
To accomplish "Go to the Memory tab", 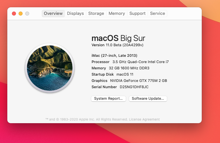I will tap(117, 14).
